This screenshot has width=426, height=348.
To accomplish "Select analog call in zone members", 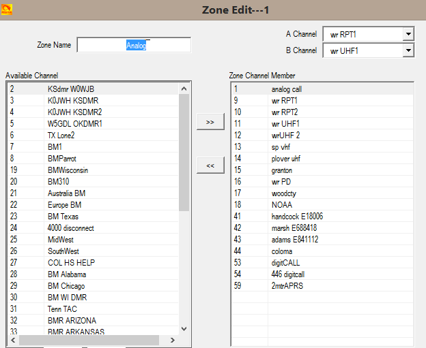I will [285, 89].
